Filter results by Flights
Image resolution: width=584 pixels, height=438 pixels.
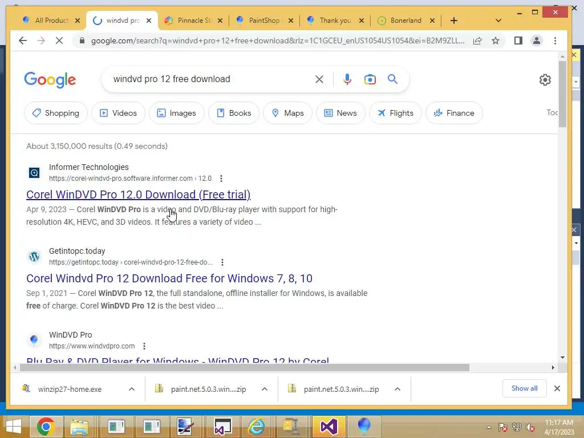point(395,113)
